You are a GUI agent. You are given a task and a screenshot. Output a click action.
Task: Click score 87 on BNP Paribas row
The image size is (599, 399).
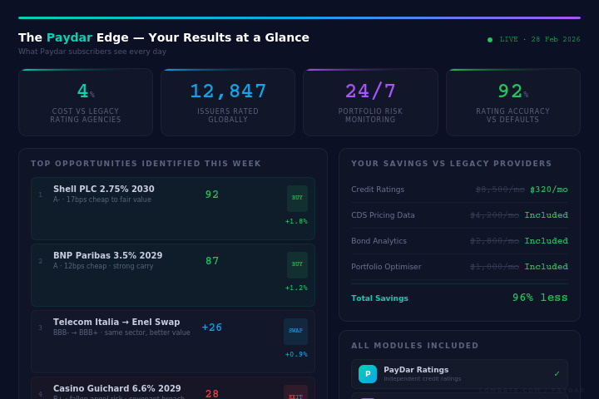point(212,261)
